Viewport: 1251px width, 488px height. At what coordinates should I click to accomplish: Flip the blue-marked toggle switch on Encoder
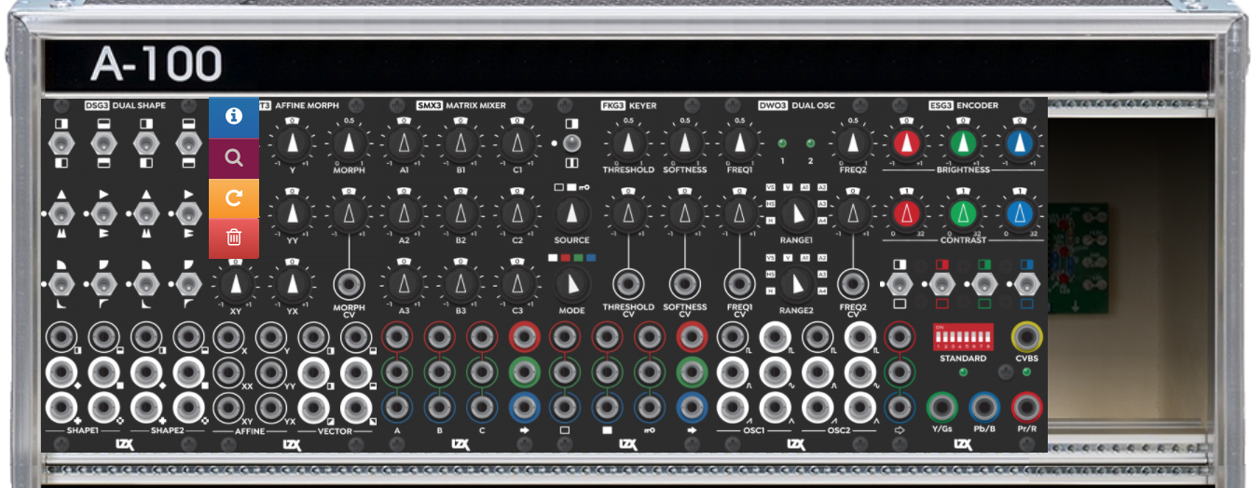pyautogui.click(x=1025, y=284)
